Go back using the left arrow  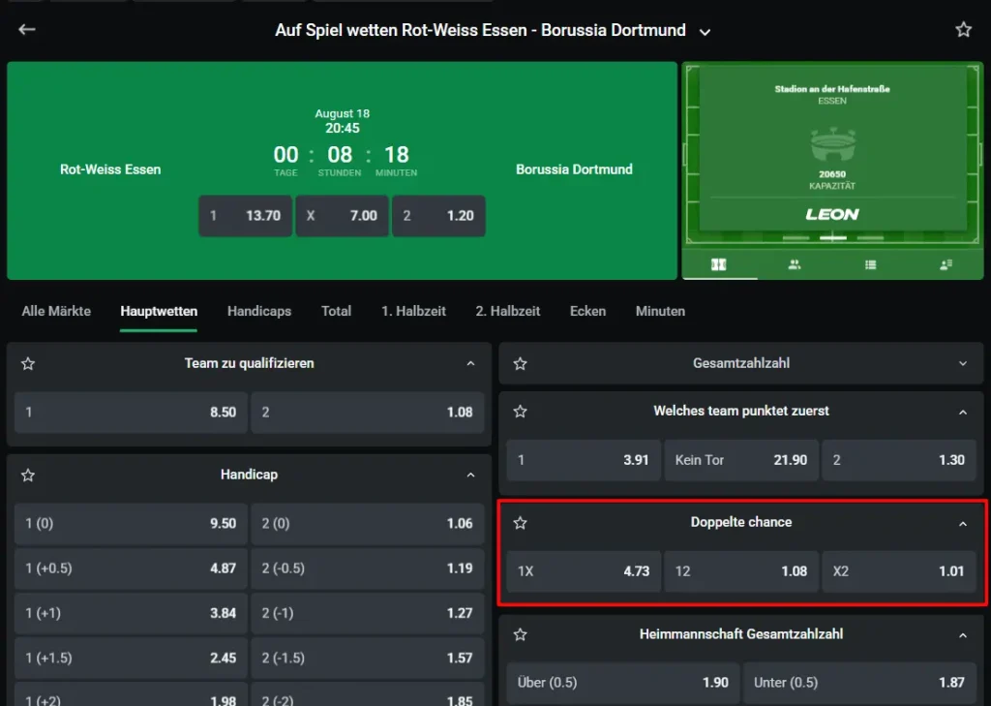click(26, 29)
